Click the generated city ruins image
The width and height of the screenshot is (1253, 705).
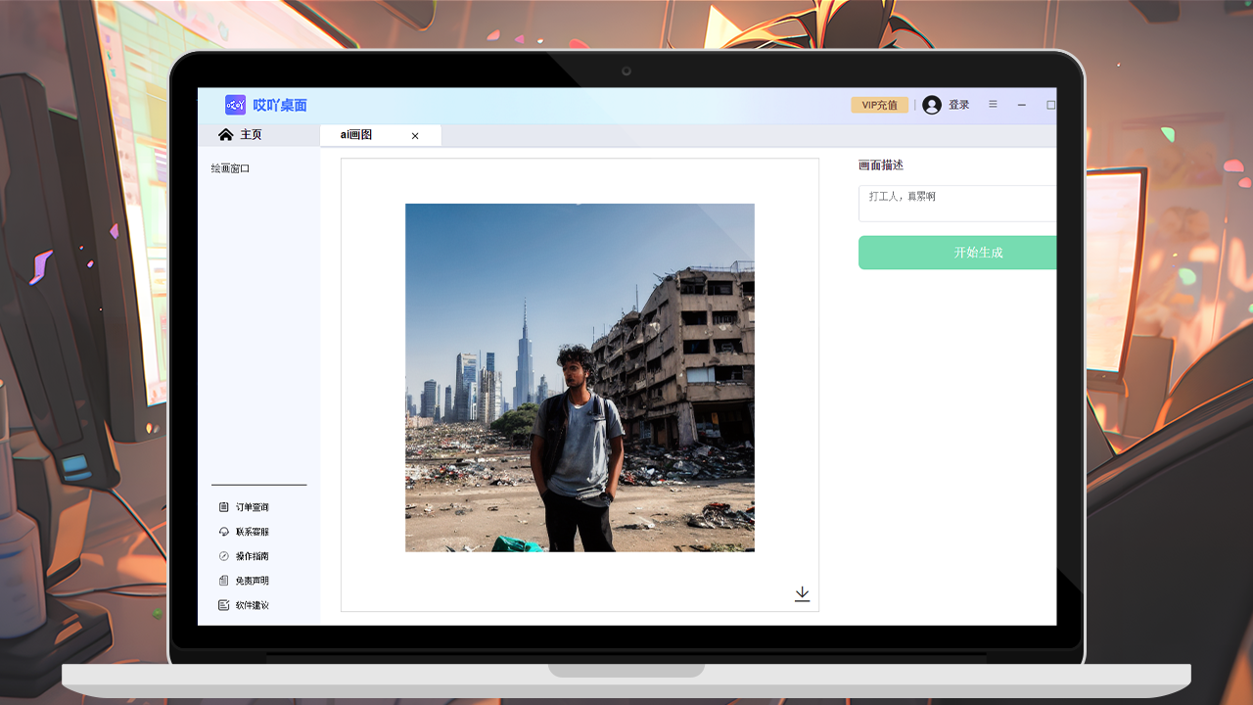tap(580, 377)
